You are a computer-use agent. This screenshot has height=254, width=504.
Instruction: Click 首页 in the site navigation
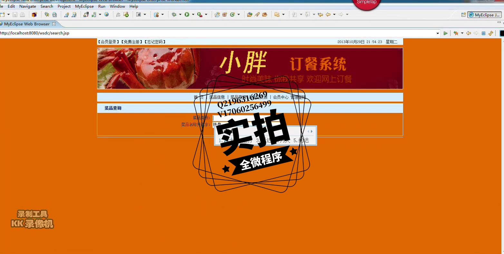(199, 97)
